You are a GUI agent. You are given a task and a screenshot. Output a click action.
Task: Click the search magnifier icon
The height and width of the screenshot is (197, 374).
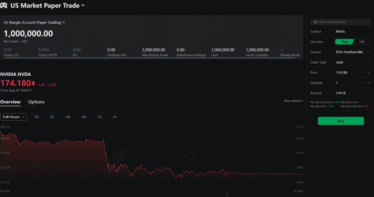[x=315, y=22]
